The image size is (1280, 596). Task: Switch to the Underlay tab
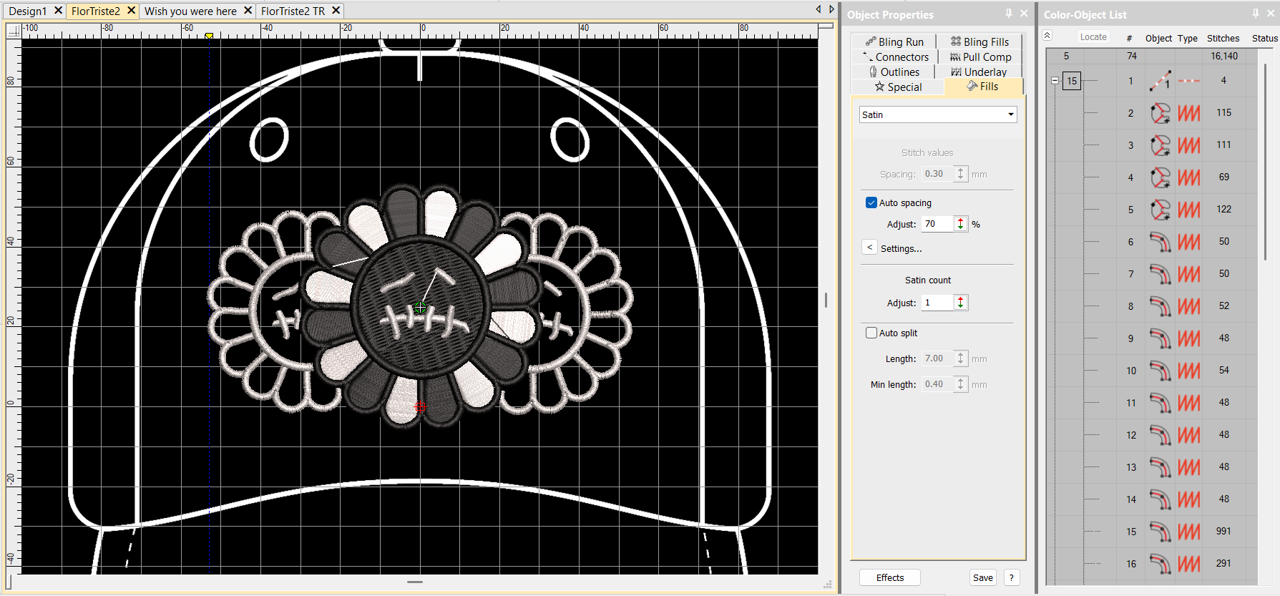[978, 72]
